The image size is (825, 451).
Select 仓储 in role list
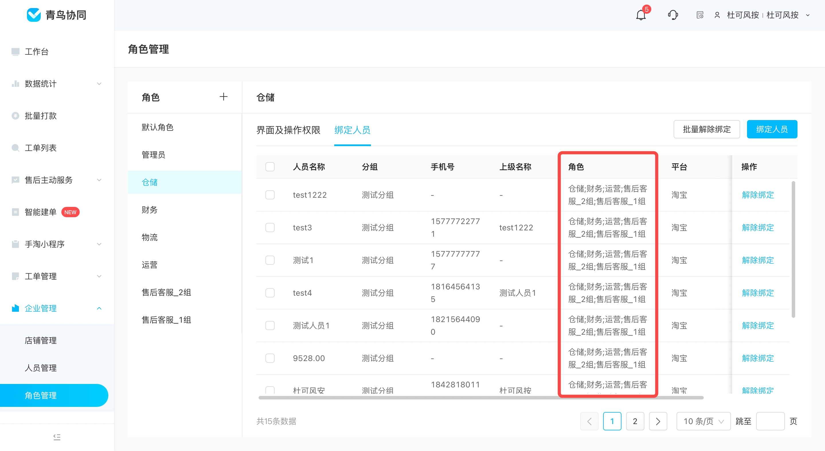[185, 182]
